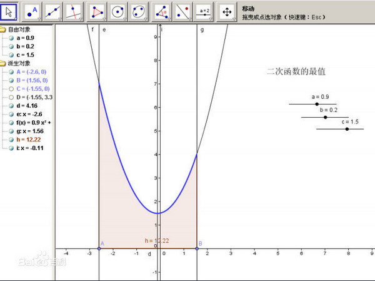Toggle visibility of object c = 1.5
The image size is (375, 281).
pos(11,55)
